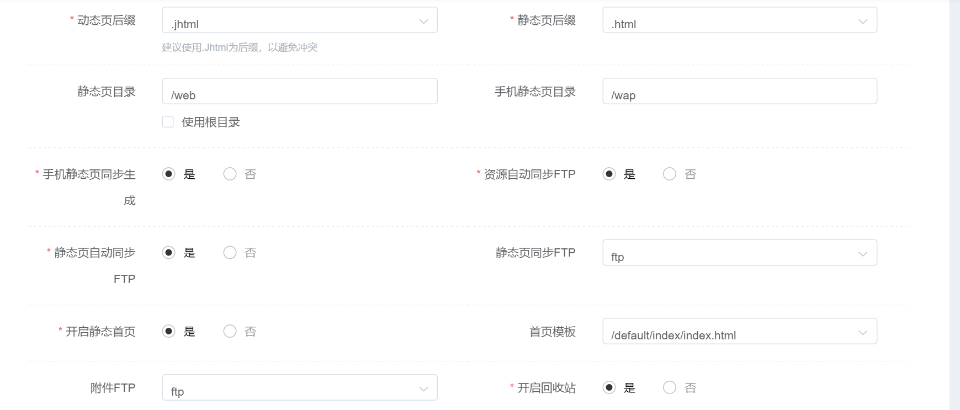Select 否 for 手机静态页同步生成

click(x=230, y=174)
